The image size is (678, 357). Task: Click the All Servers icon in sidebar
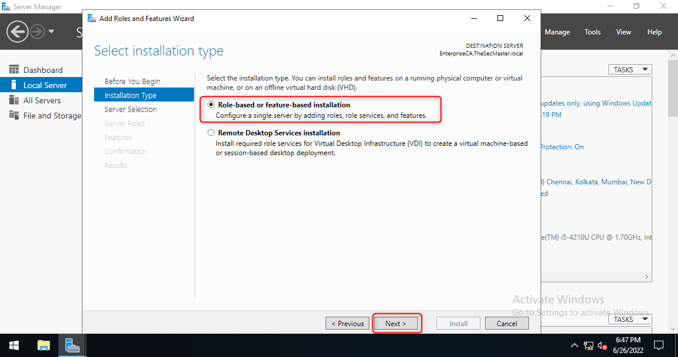pos(14,100)
